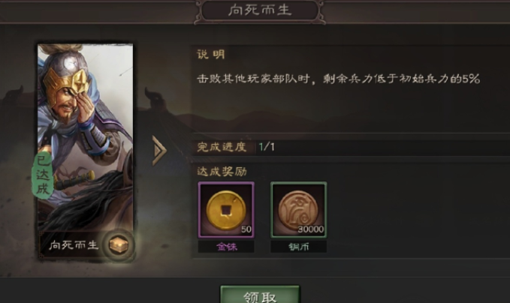The height and width of the screenshot is (303, 510).
Task: Click the golden helmet on the portrait
Action: (x=67, y=82)
